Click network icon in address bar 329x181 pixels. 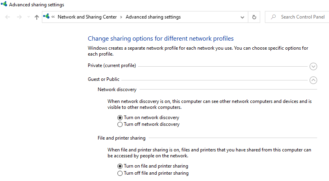point(46,16)
